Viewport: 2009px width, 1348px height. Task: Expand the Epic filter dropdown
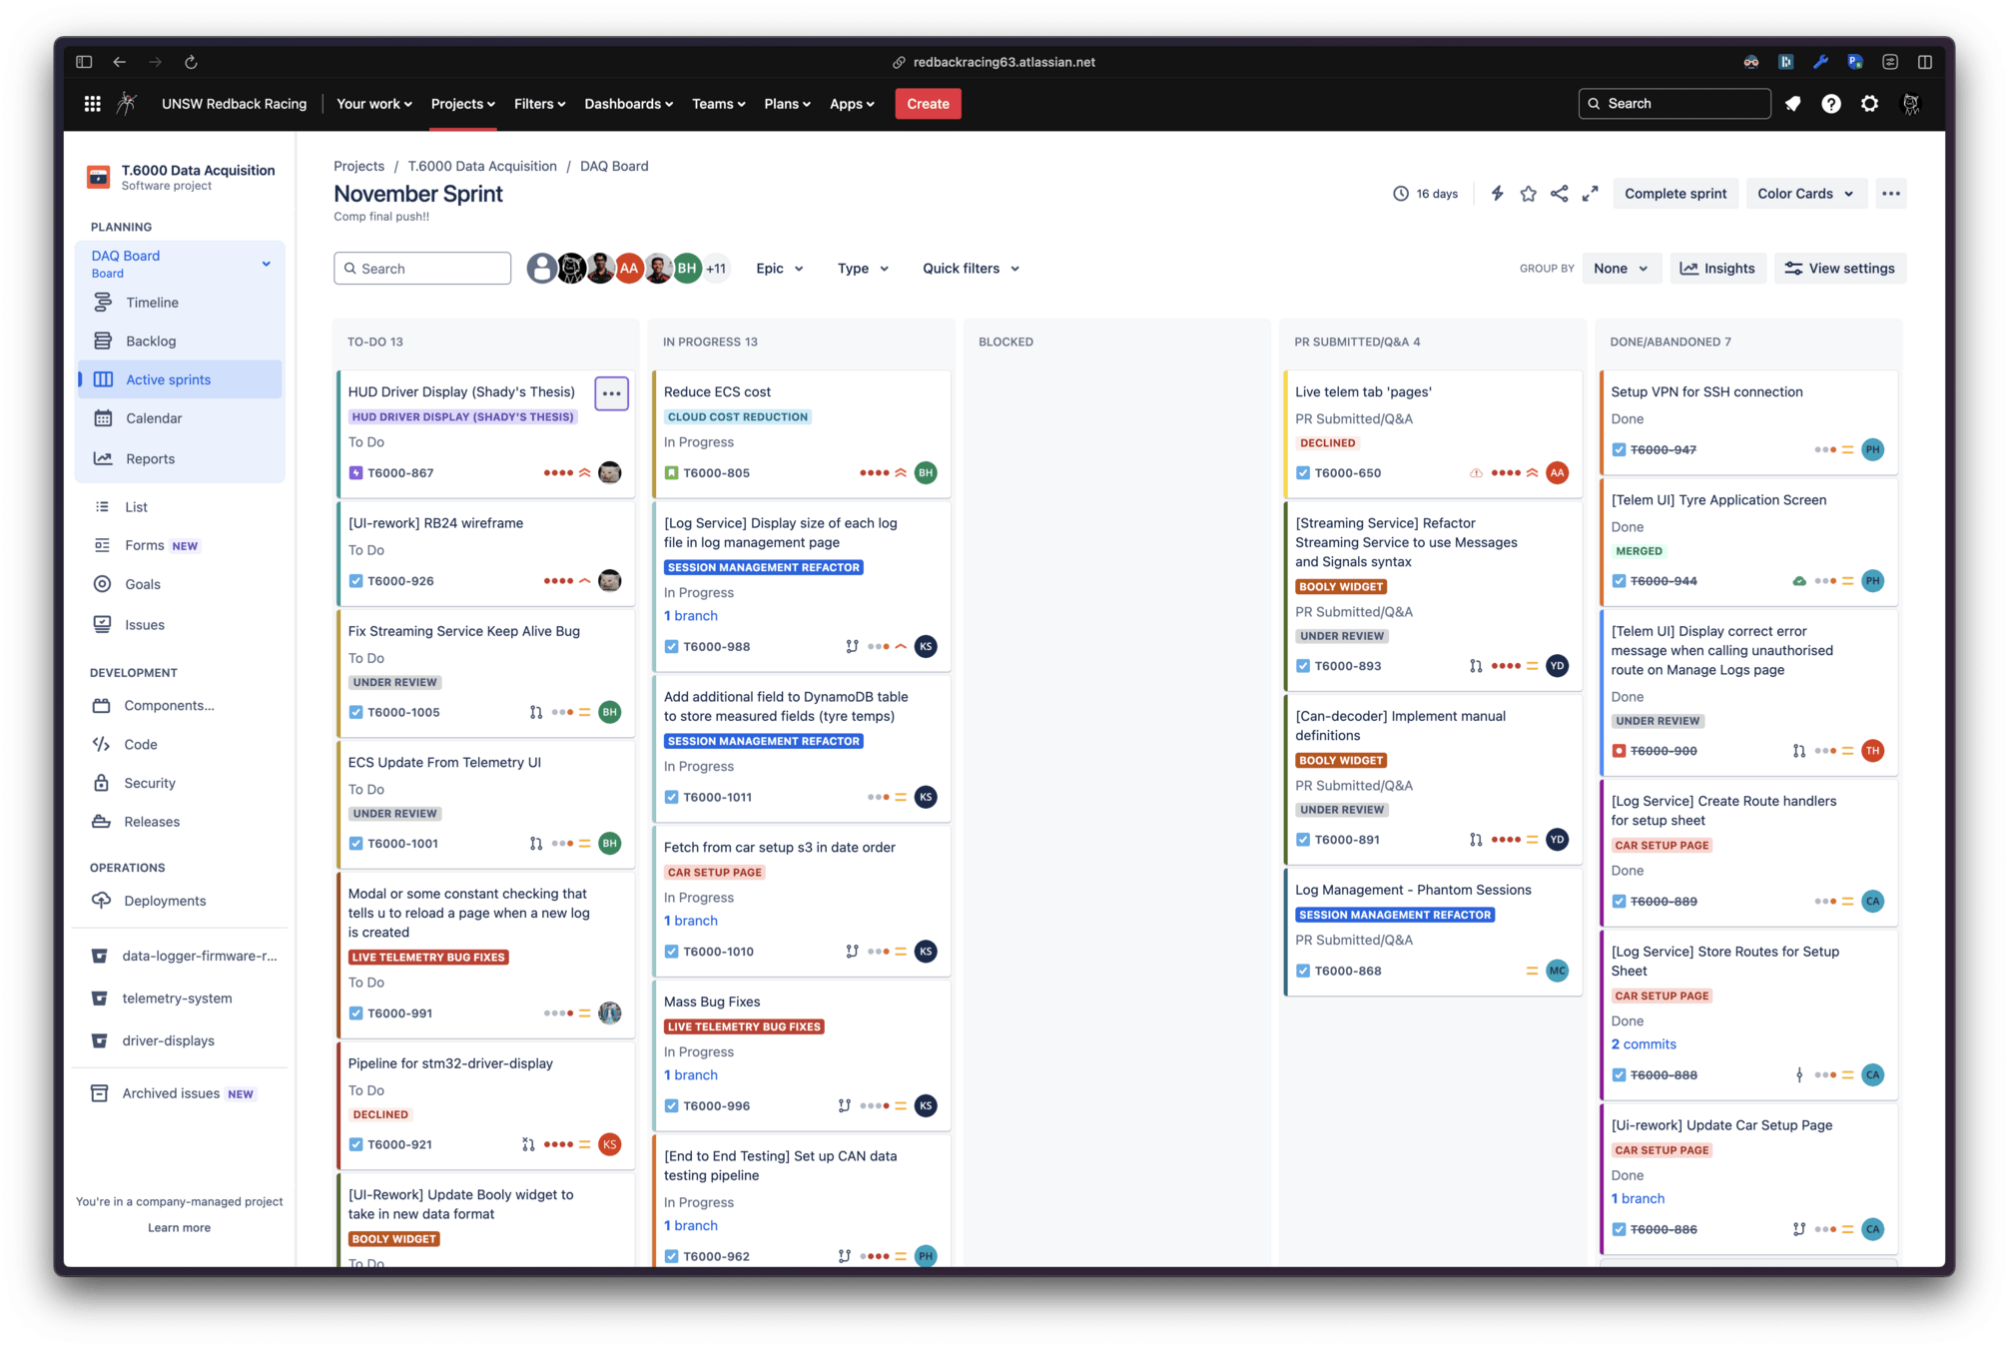tap(779, 269)
